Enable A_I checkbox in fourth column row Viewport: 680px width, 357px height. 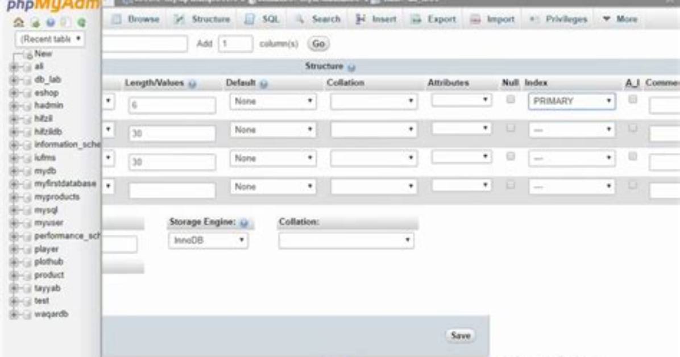pyautogui.click(x=633, y=185)
